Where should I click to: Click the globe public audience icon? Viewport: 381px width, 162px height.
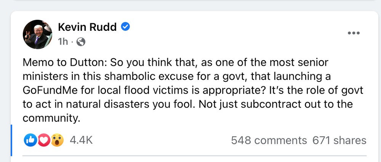point(81,42)
